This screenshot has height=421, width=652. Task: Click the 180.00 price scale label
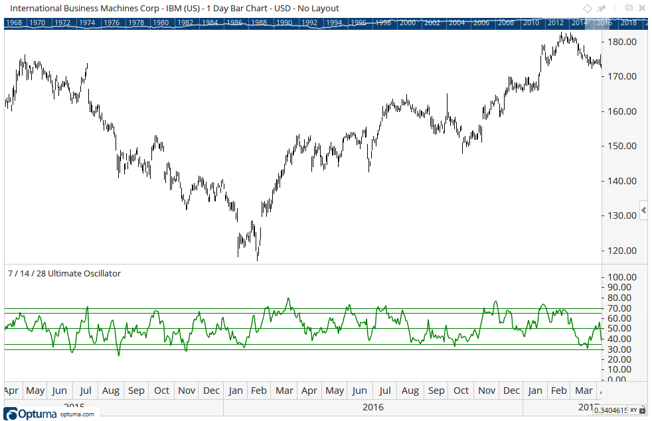(622, 42)
